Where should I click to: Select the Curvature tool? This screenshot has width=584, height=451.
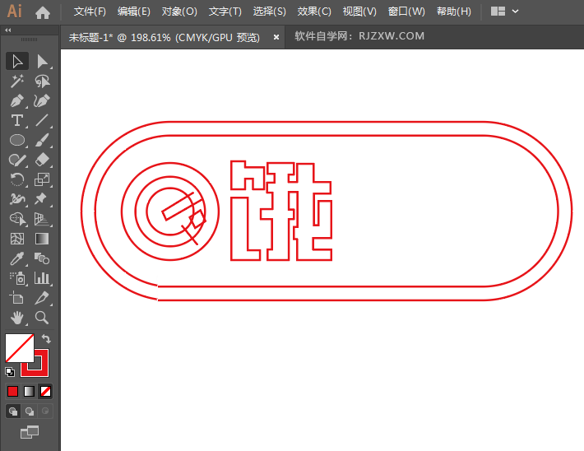pyautogui.click(x=42, y=101)
